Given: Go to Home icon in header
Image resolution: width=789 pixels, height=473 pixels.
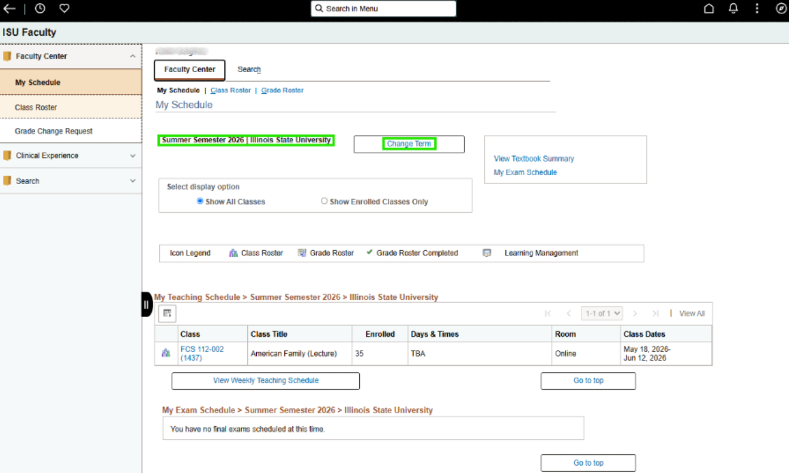Looking at the screenshot, I should point(709,9).
